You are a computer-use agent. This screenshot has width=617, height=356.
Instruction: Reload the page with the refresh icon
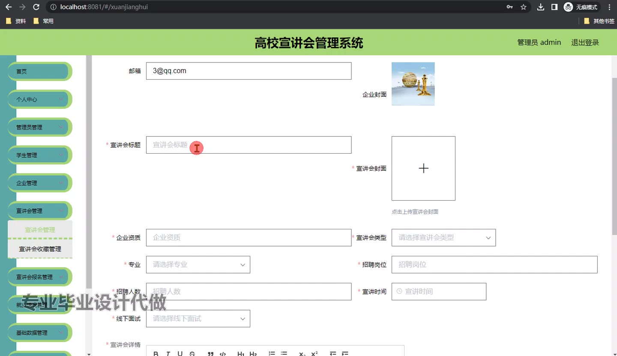pos(36,7)
